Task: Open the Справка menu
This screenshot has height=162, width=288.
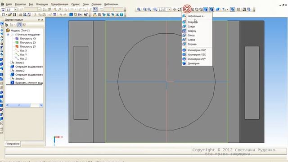Action: [x=96, y=4]
